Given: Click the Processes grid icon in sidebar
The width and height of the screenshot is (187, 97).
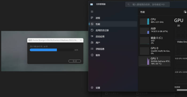Looking at the screenshot, I should click(92, 18).
